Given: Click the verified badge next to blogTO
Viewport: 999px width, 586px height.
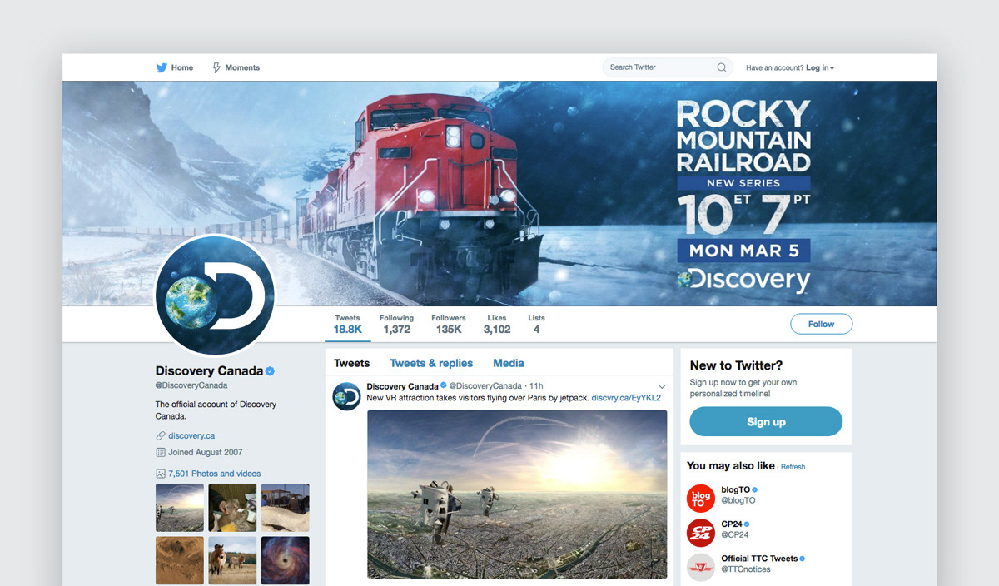Looking at the screenshot, I should 755,490.
